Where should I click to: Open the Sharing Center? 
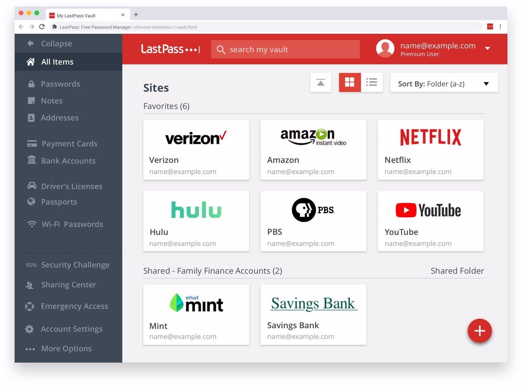coord(68,284)
